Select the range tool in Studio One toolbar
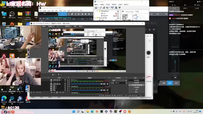This screenshot has width=203, height=114. [65, 14]
